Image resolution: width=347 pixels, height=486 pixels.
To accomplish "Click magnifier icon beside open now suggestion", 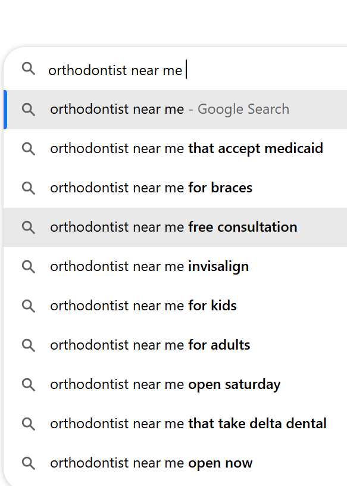I will click(29, 463).
